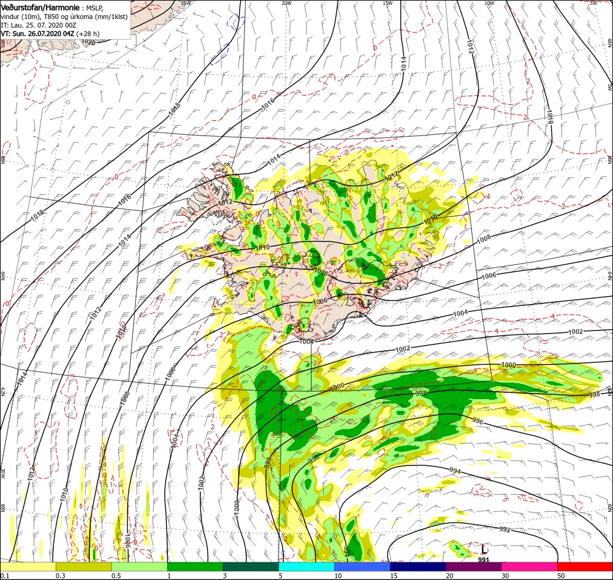The width and height of the screenshot is (613, 580).
Task: Click the '1020' isobar label
Action: 89,42
